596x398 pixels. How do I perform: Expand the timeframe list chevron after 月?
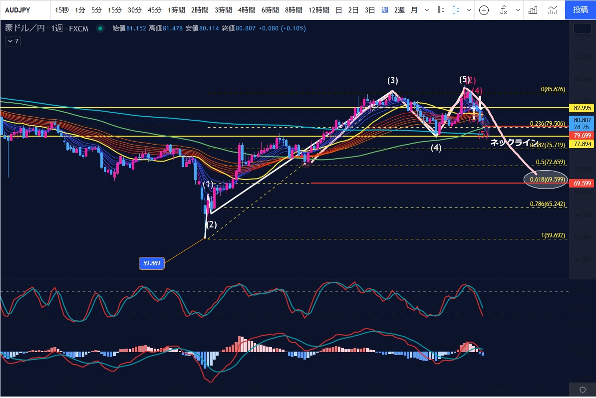426,10
